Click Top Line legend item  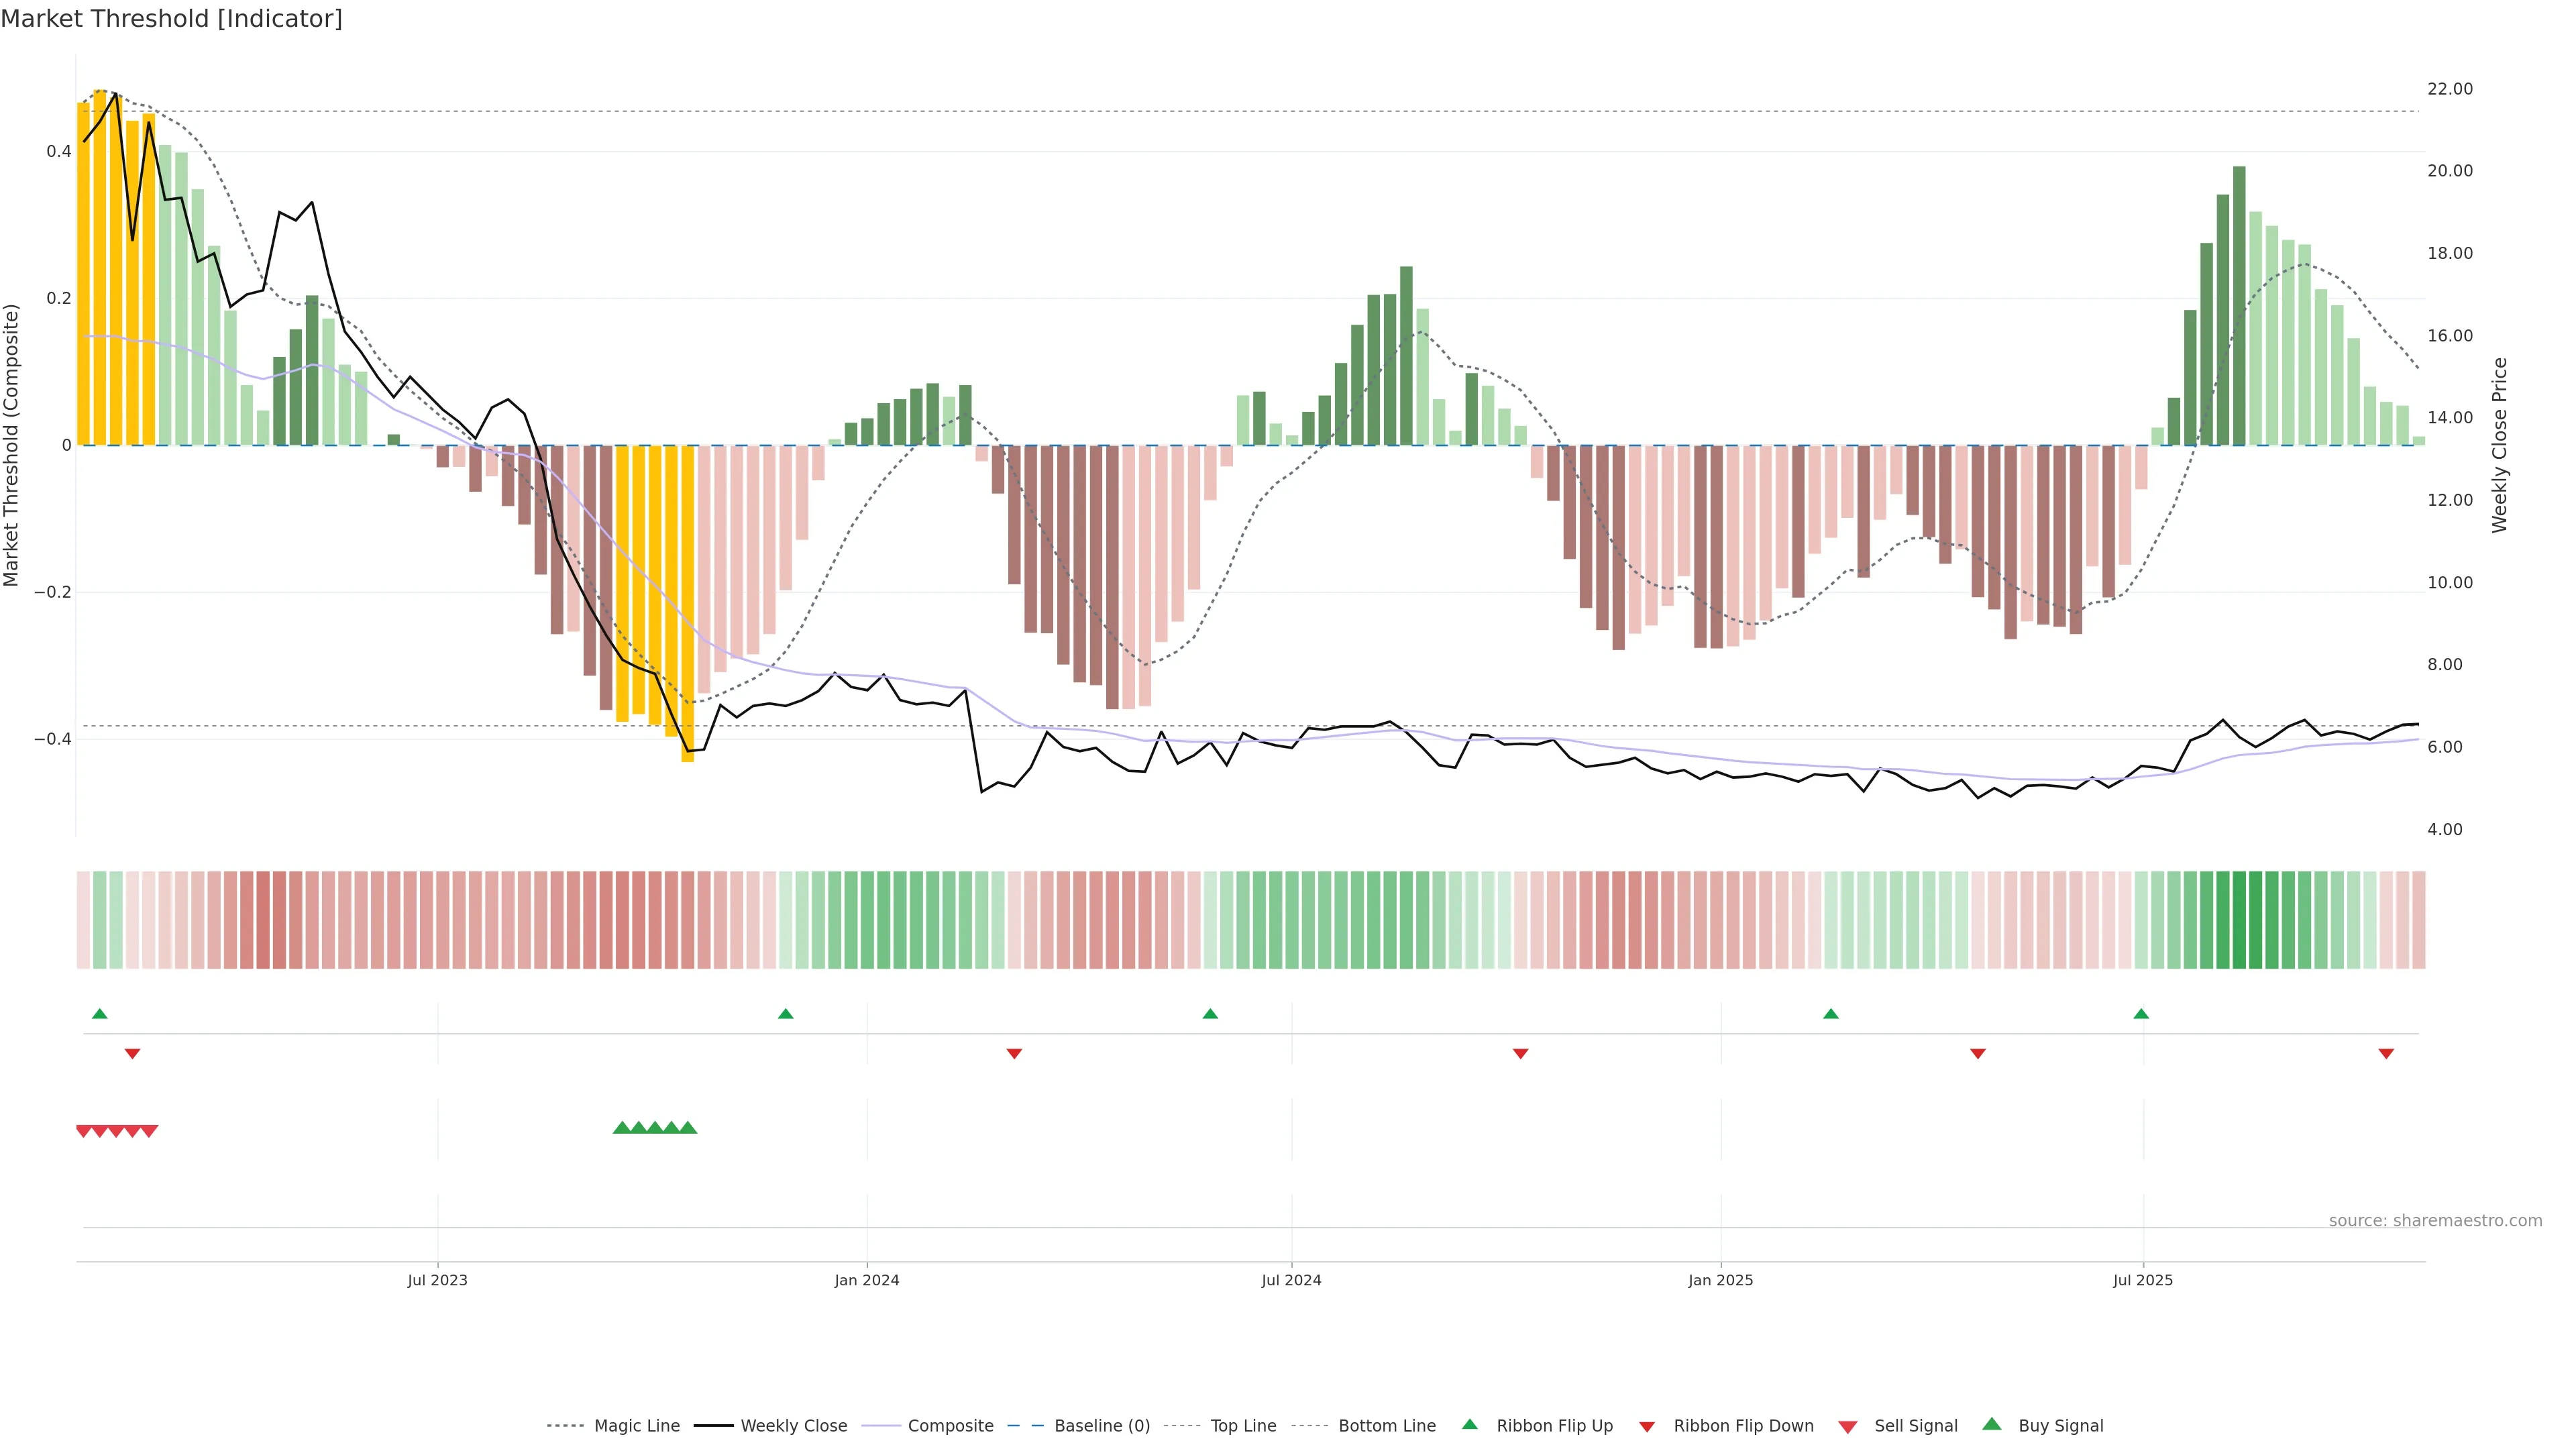point(1243,1426)
